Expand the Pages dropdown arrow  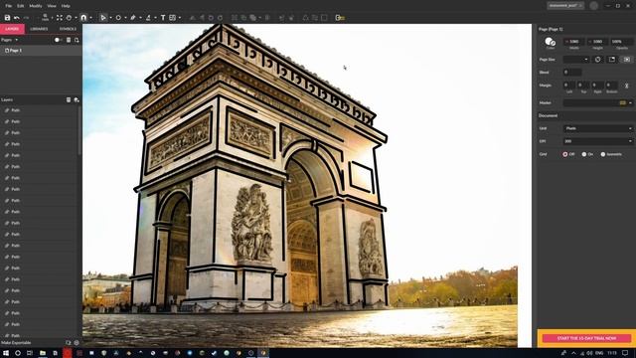(16, 40)
